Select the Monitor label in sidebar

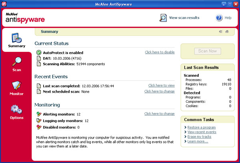(16, 94)
